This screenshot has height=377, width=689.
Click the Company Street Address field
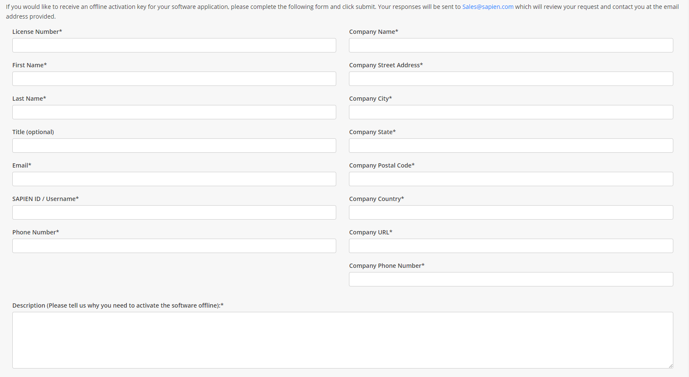511,79
